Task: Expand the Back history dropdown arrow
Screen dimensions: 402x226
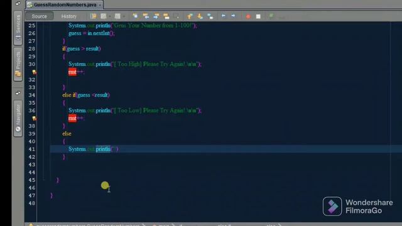Action: (110, 16)
